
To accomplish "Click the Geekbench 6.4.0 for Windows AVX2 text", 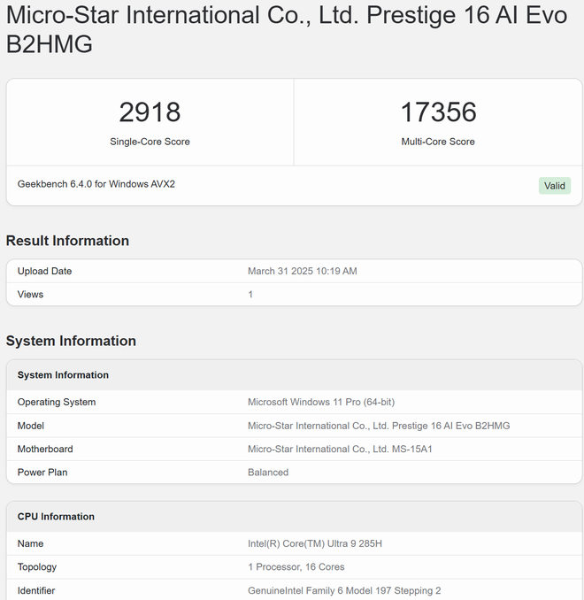I will pos(96,184).
